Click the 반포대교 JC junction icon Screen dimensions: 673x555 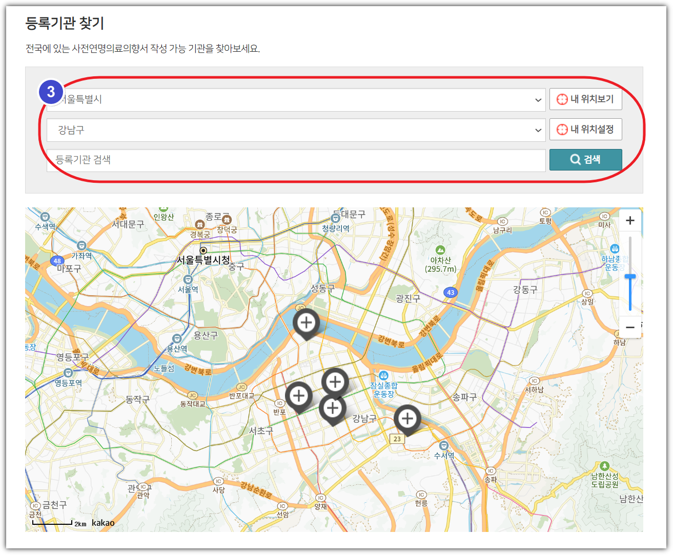pyautogui.click(x=241, y=387)
